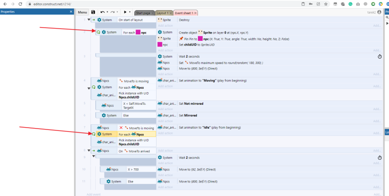Viewport: 389px width, 196px height.
Task: Bookmark this page with the star icon
Action: [326, 4]
